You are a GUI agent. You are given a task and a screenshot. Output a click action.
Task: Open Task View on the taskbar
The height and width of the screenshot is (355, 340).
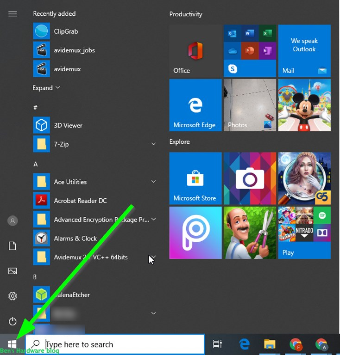[x=217, y=344]
